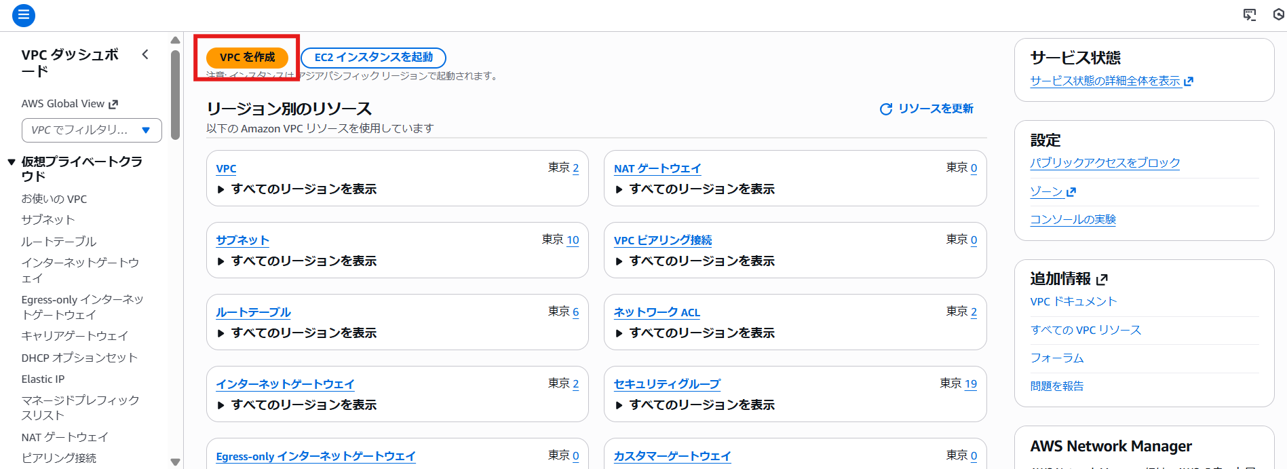
Task: Open the VPC resource card link
Action: pos(226,168)
